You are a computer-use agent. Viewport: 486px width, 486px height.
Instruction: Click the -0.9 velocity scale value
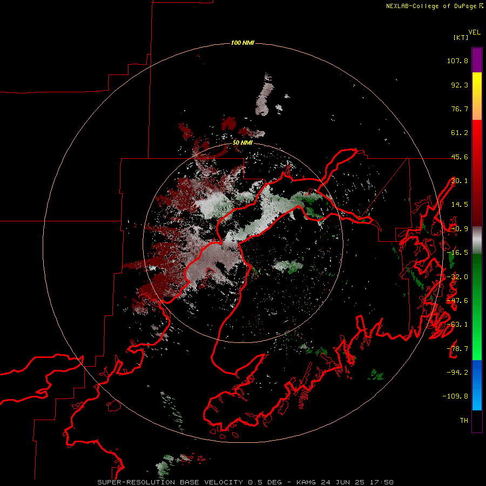pos(460,229)
